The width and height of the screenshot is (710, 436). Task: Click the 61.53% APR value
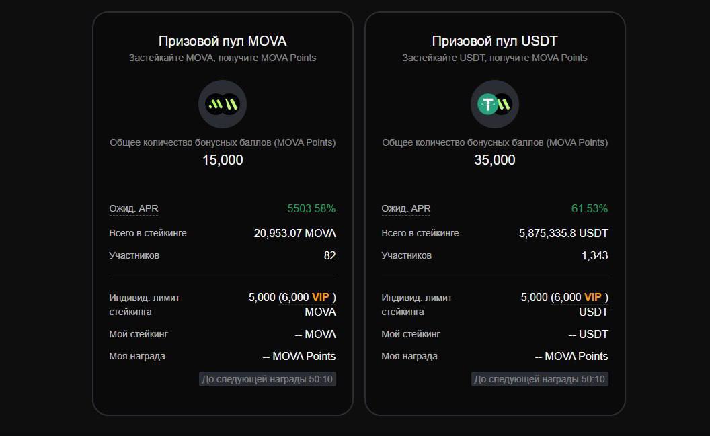(x=590, y=208)
